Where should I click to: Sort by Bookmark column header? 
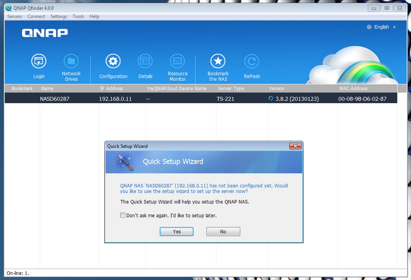coord(22,89)
